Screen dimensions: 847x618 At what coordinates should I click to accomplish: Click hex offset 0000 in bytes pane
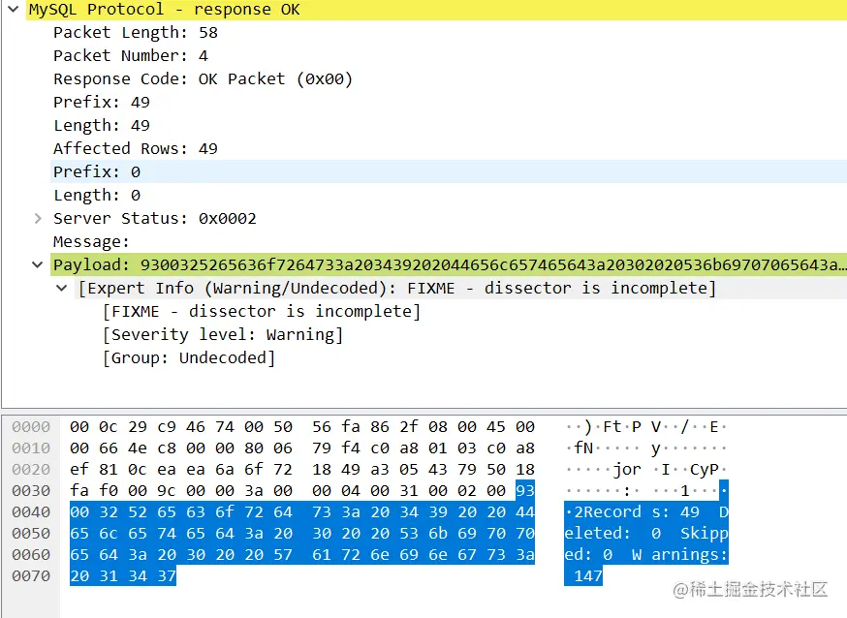(31, 427)
